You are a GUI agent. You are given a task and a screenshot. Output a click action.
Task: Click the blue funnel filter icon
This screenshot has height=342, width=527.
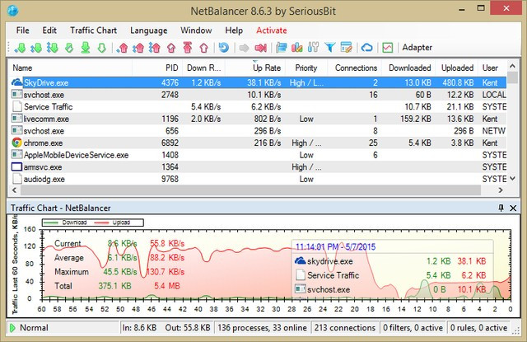(330, 48)
